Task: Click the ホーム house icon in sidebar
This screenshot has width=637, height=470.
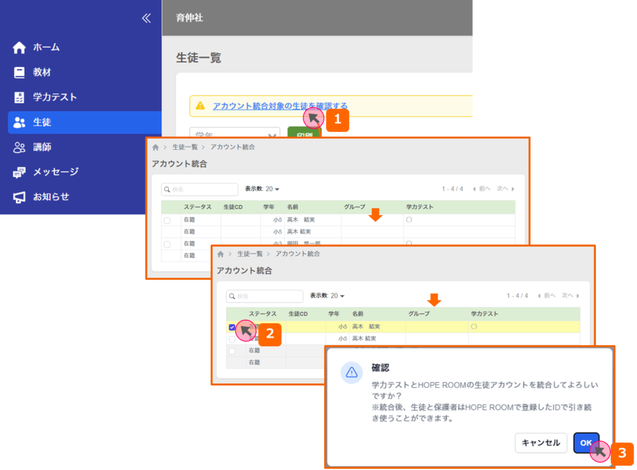Action: [19, 47]
